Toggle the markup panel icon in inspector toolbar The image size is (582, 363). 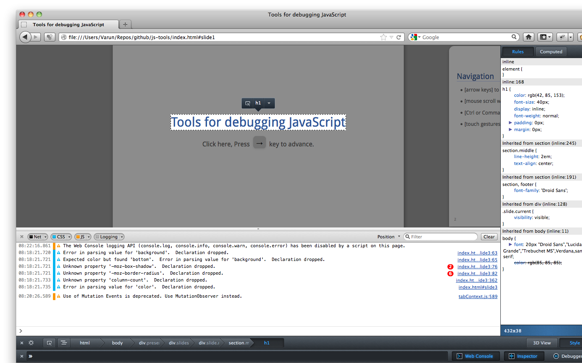(x=63, y=343)
